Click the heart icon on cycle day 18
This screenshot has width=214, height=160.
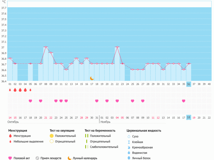(97, 101)
